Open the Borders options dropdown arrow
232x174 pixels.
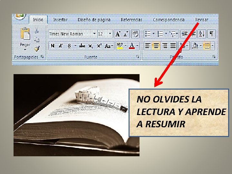[213, 46]
